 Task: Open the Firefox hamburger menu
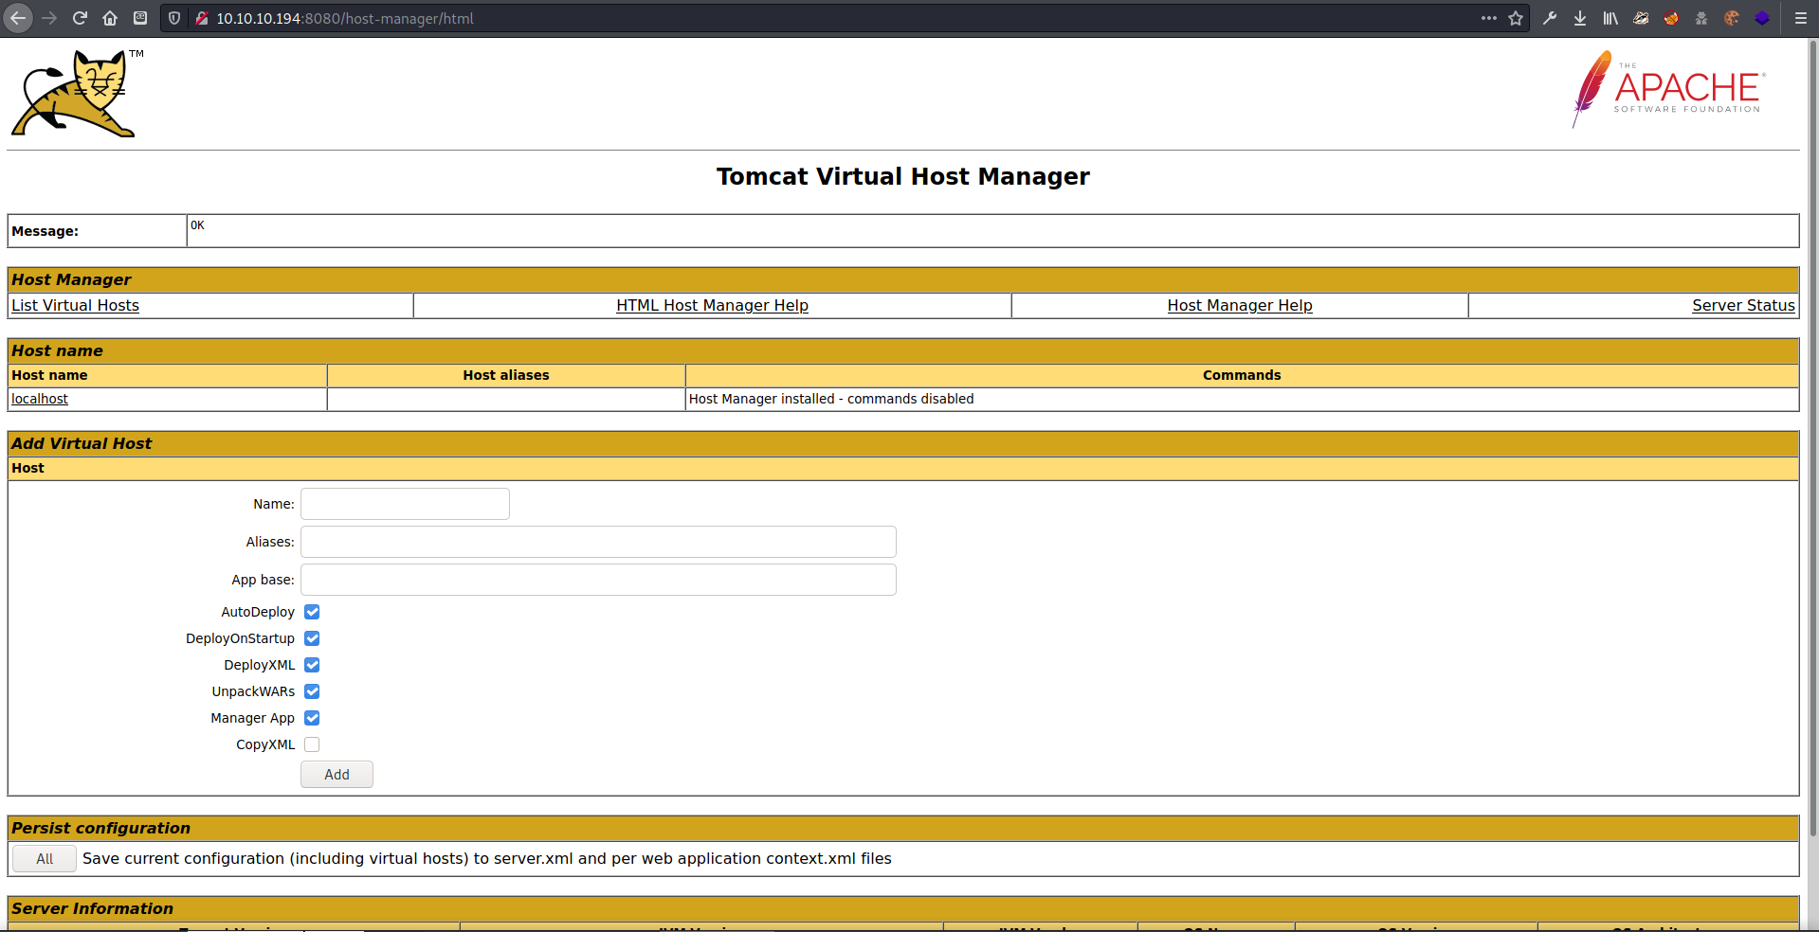pos(1800,18)
